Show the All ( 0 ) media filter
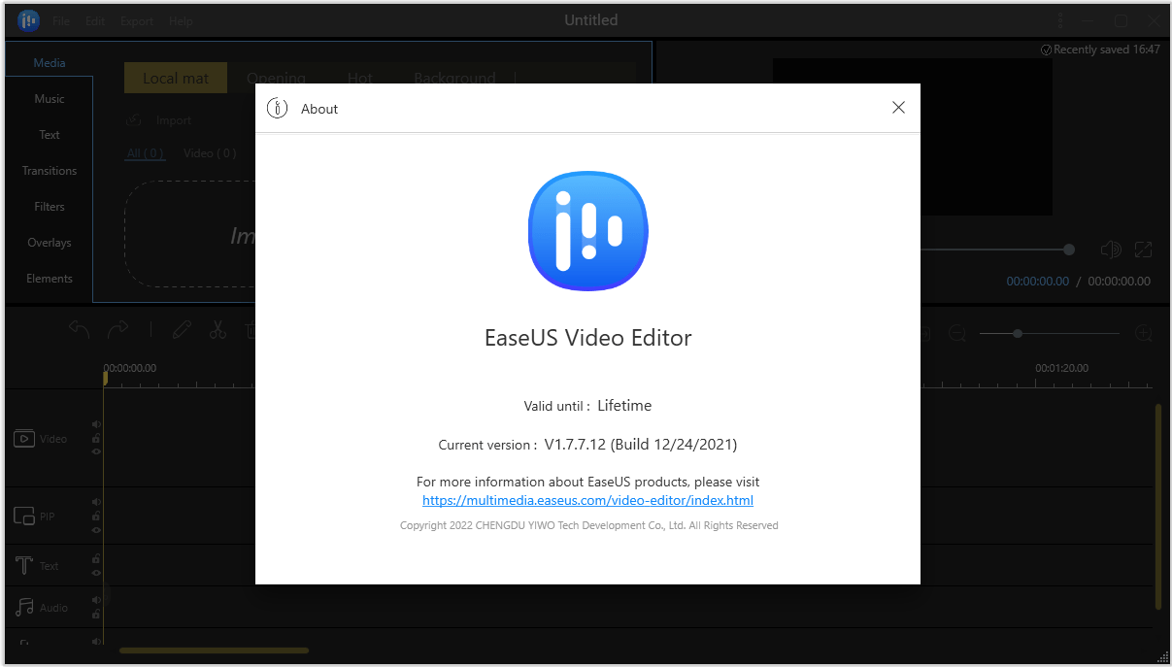The image size is (1172, 667). coord(145,153)
